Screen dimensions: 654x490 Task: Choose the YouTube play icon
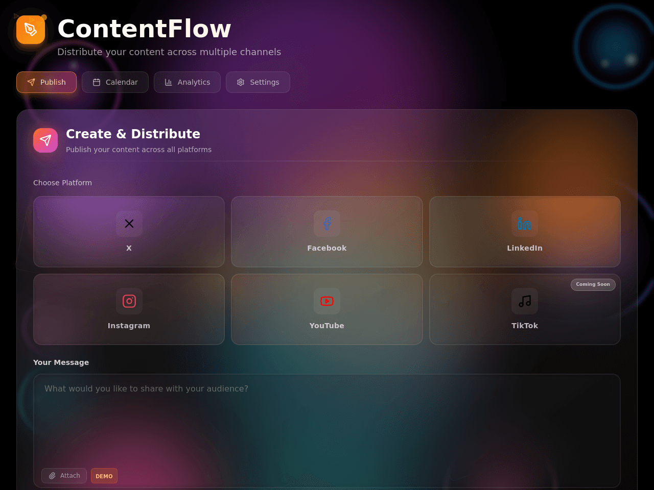(327, 301)
